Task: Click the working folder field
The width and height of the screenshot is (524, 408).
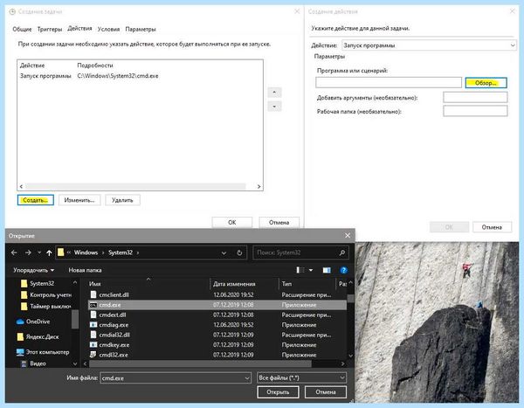Action: coord(475,111)
